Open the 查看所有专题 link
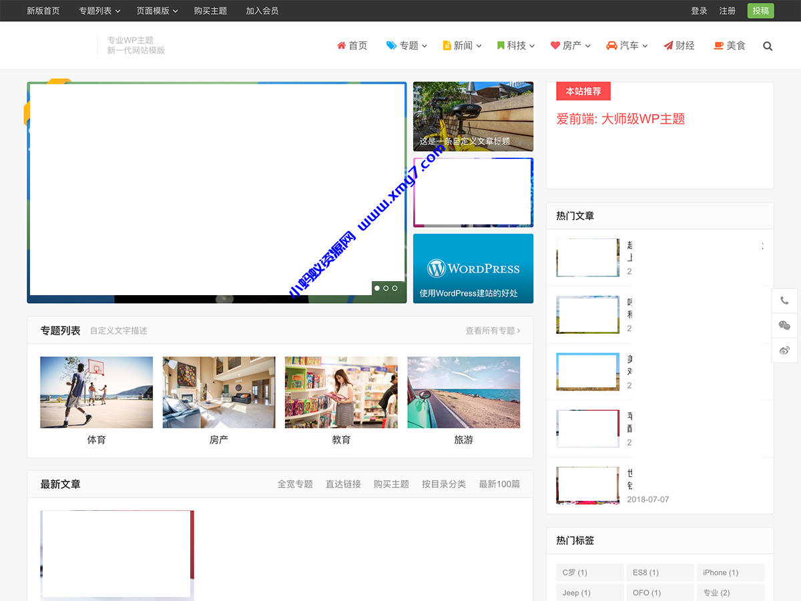 [493, 330]
